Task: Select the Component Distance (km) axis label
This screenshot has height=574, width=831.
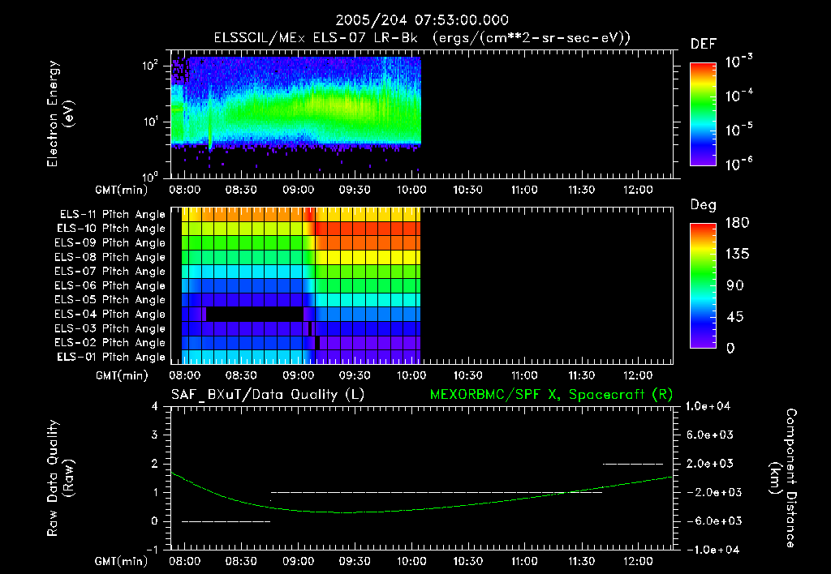Action: tap(785, 478)
